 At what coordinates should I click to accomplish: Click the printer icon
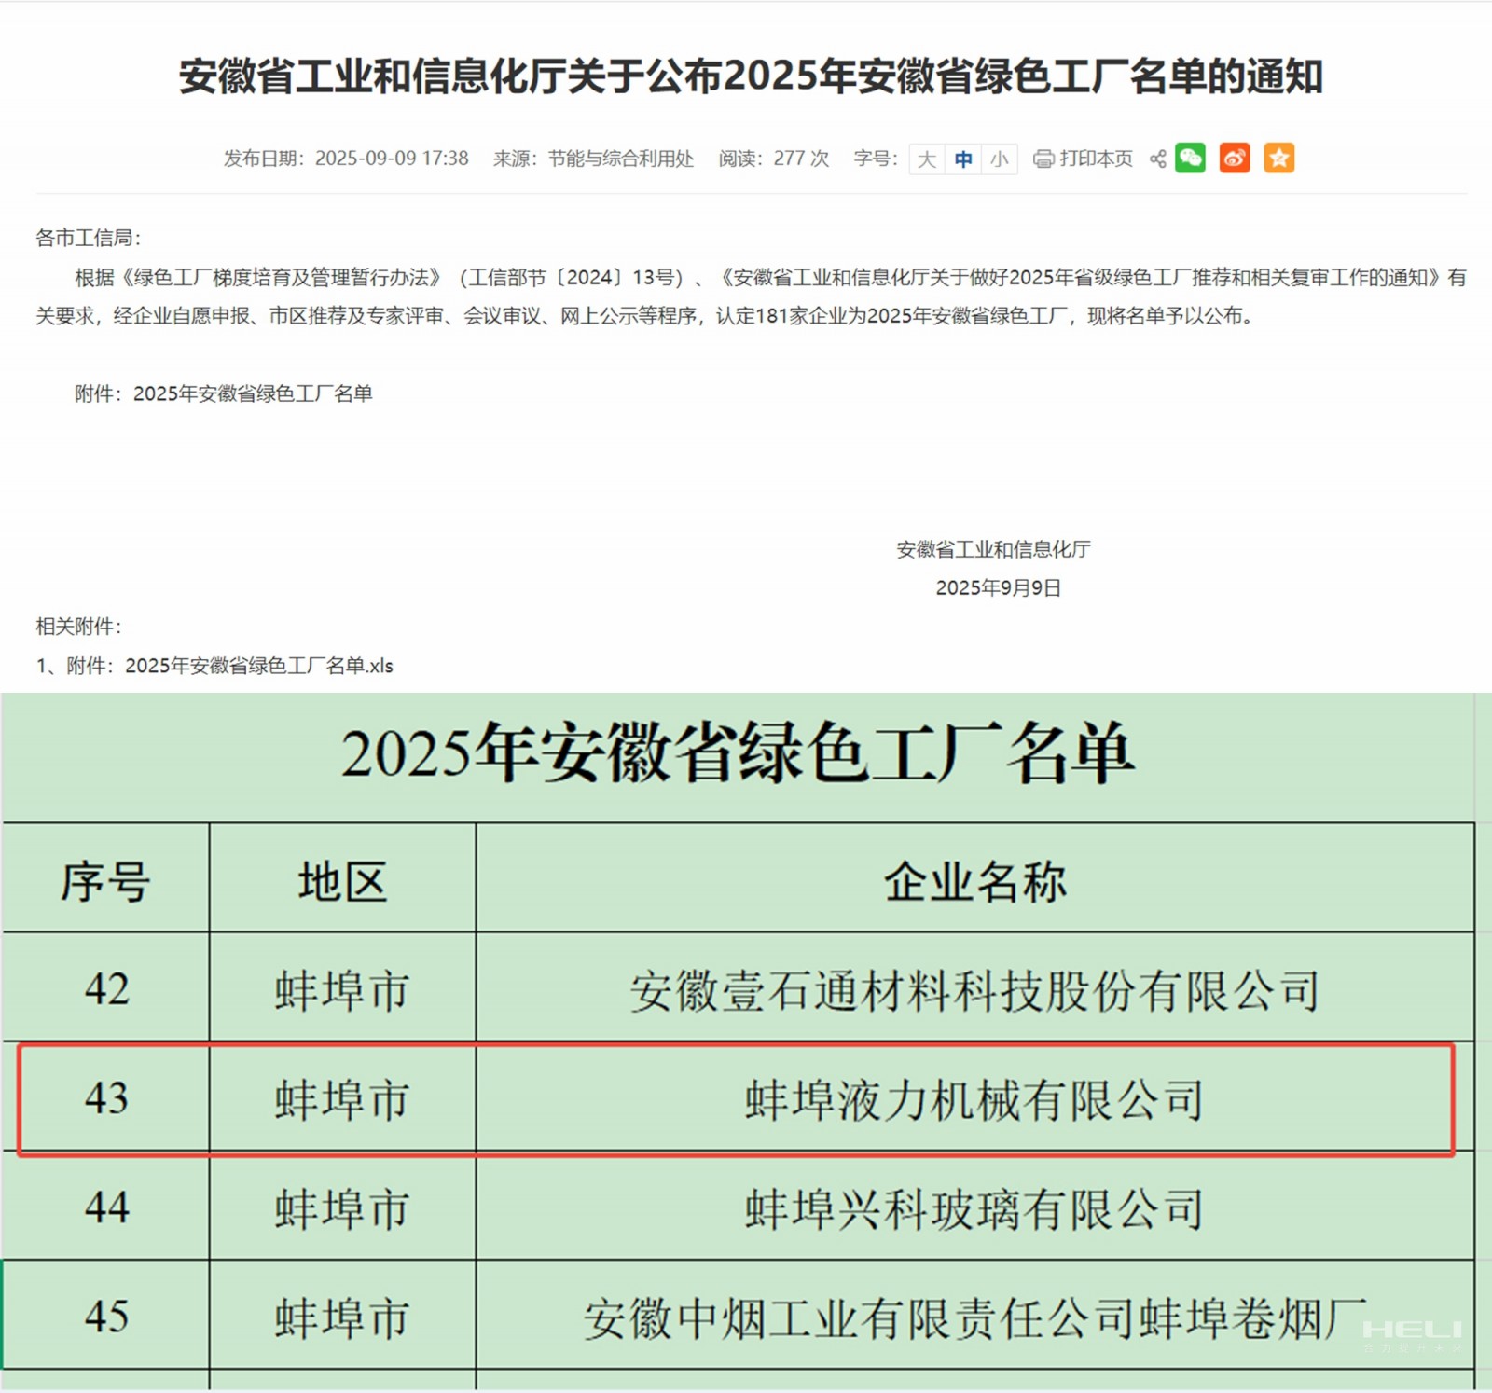coord(1042,159)
